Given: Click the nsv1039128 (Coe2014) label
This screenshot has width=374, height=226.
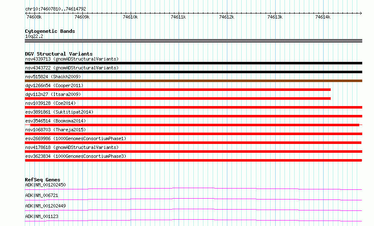Looking at the screenshot, I should coord(50,103).
